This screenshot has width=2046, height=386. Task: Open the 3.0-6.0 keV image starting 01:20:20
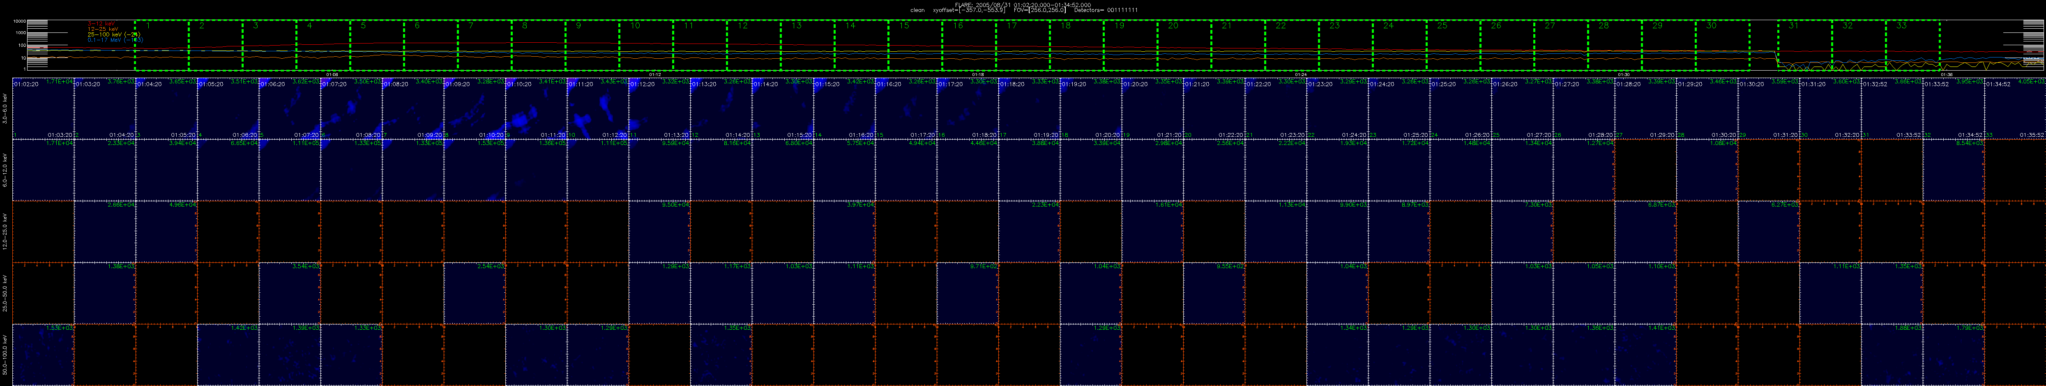(1153, 108)
